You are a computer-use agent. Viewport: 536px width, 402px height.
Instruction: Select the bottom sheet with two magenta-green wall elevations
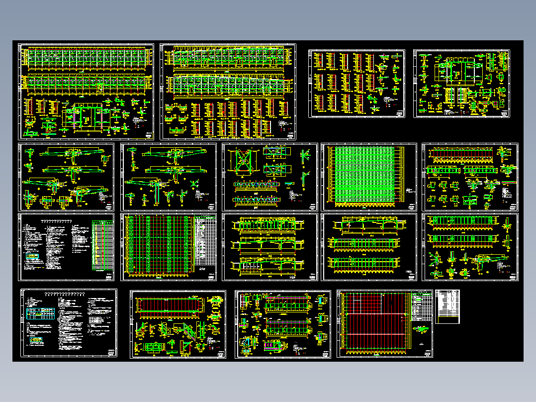(x=283, y=324)
